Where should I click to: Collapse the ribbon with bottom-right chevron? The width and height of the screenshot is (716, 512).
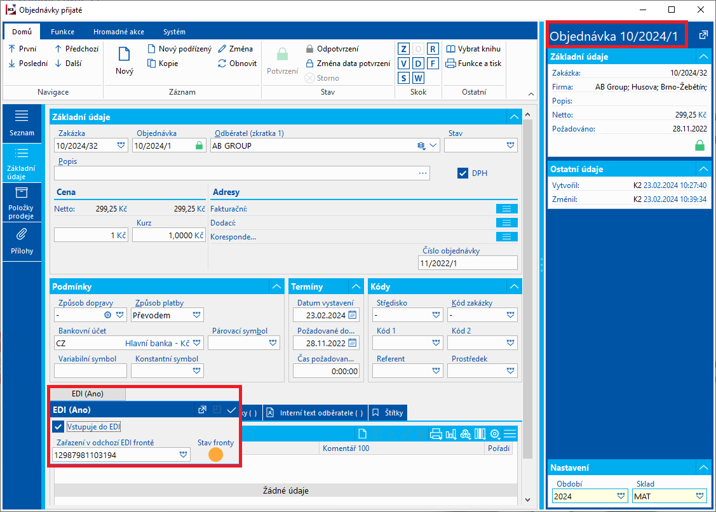click(531, 94)
